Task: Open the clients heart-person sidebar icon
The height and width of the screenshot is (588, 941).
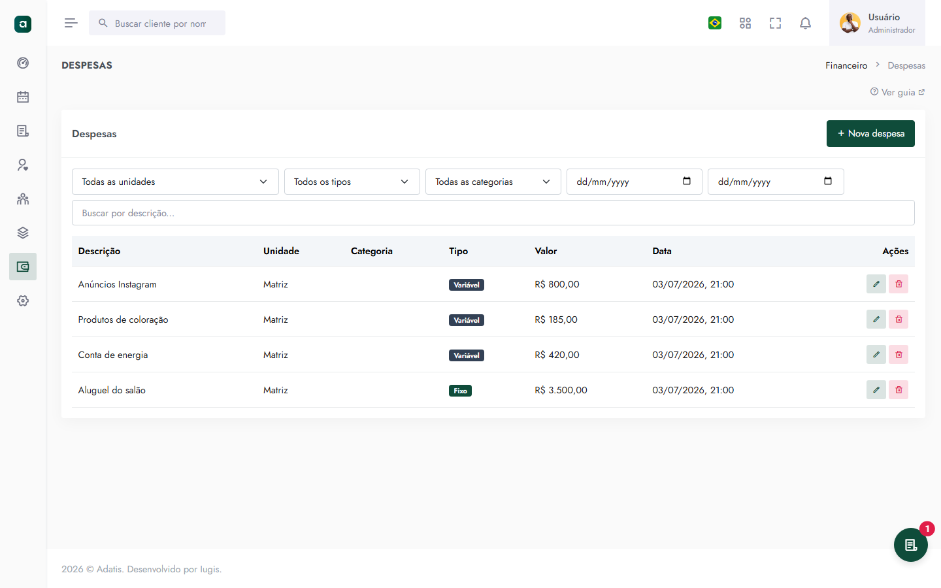Action: click(x=23, y=165)
